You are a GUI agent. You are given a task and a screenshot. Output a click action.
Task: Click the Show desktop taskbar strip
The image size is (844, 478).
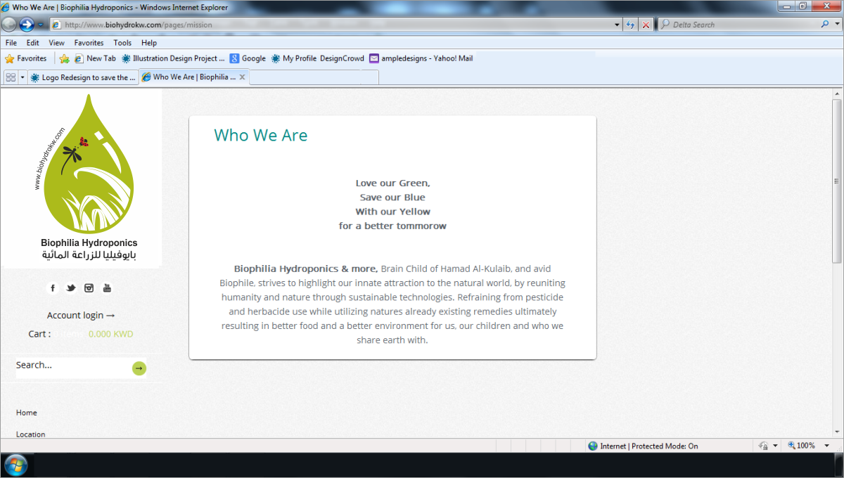[839, 465]
